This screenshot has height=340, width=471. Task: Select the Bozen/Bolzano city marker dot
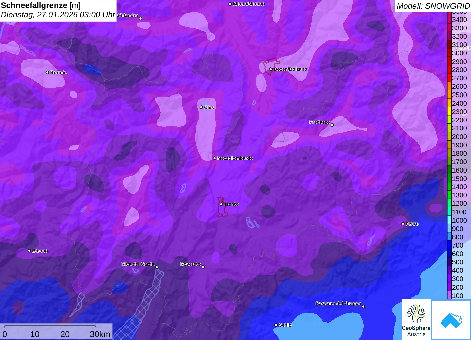270,69
